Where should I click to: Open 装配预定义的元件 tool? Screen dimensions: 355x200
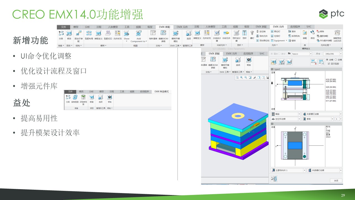(337, 36)
